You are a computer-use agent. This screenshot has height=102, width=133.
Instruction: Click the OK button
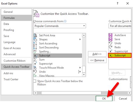tap(104, 99)
